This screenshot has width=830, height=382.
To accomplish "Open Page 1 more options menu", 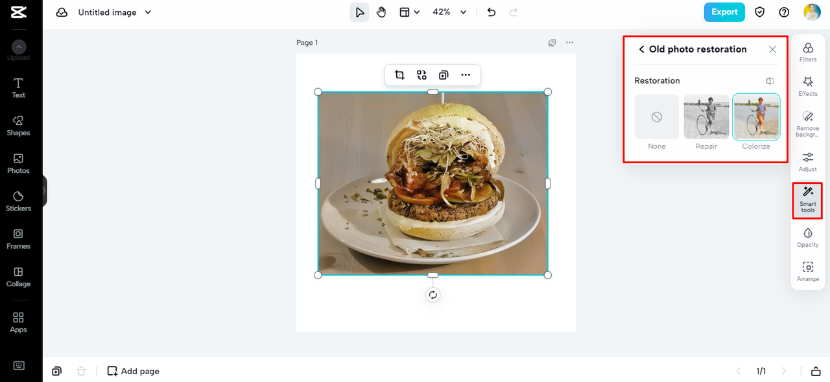I will (569, 43).
